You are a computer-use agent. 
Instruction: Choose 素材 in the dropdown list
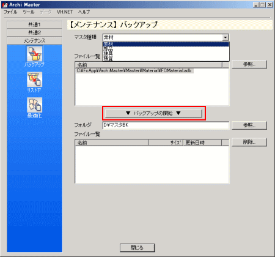tap(166, 44)
